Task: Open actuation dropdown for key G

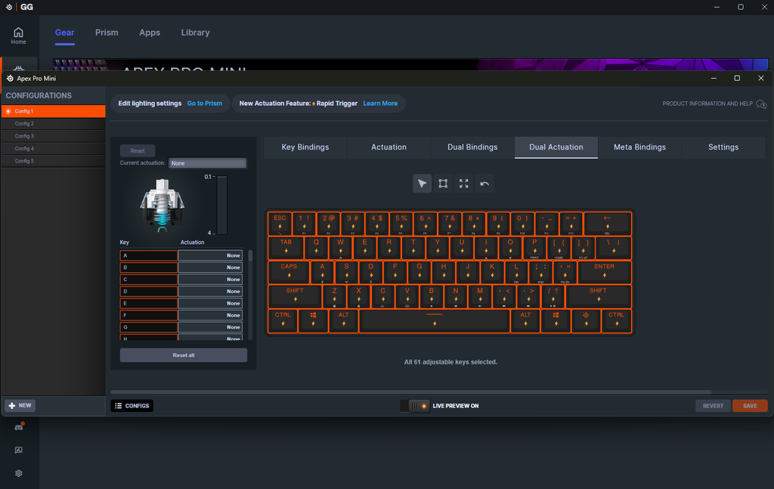Action: click(x=210, y=327)
